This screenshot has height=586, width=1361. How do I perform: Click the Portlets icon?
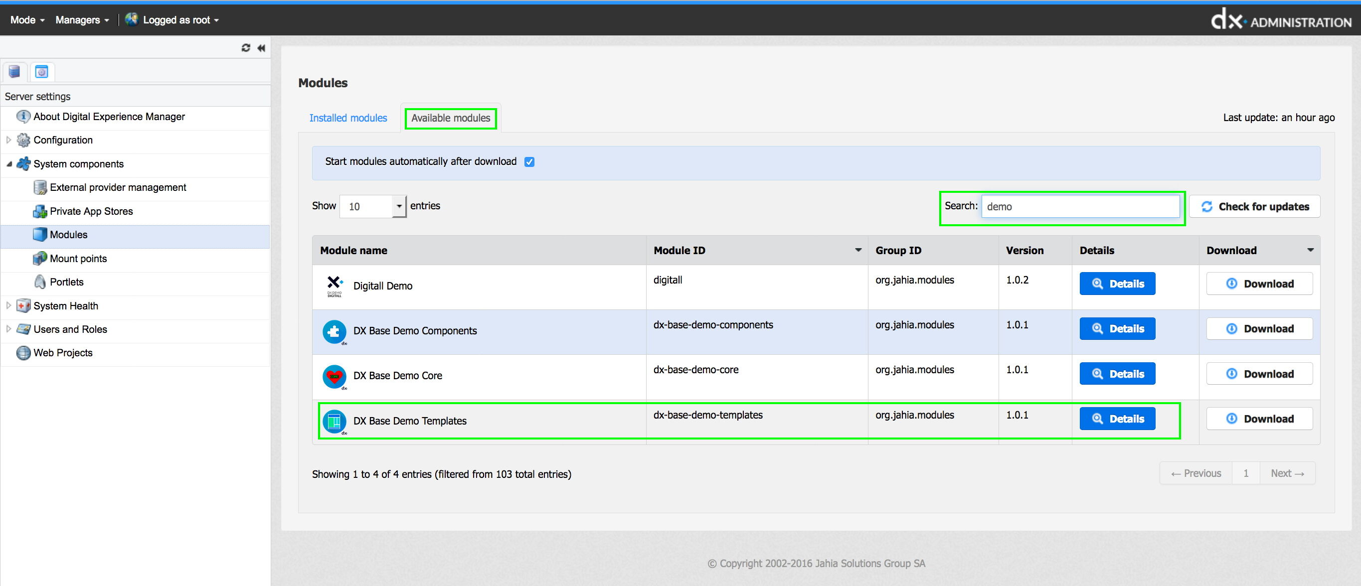39,282
